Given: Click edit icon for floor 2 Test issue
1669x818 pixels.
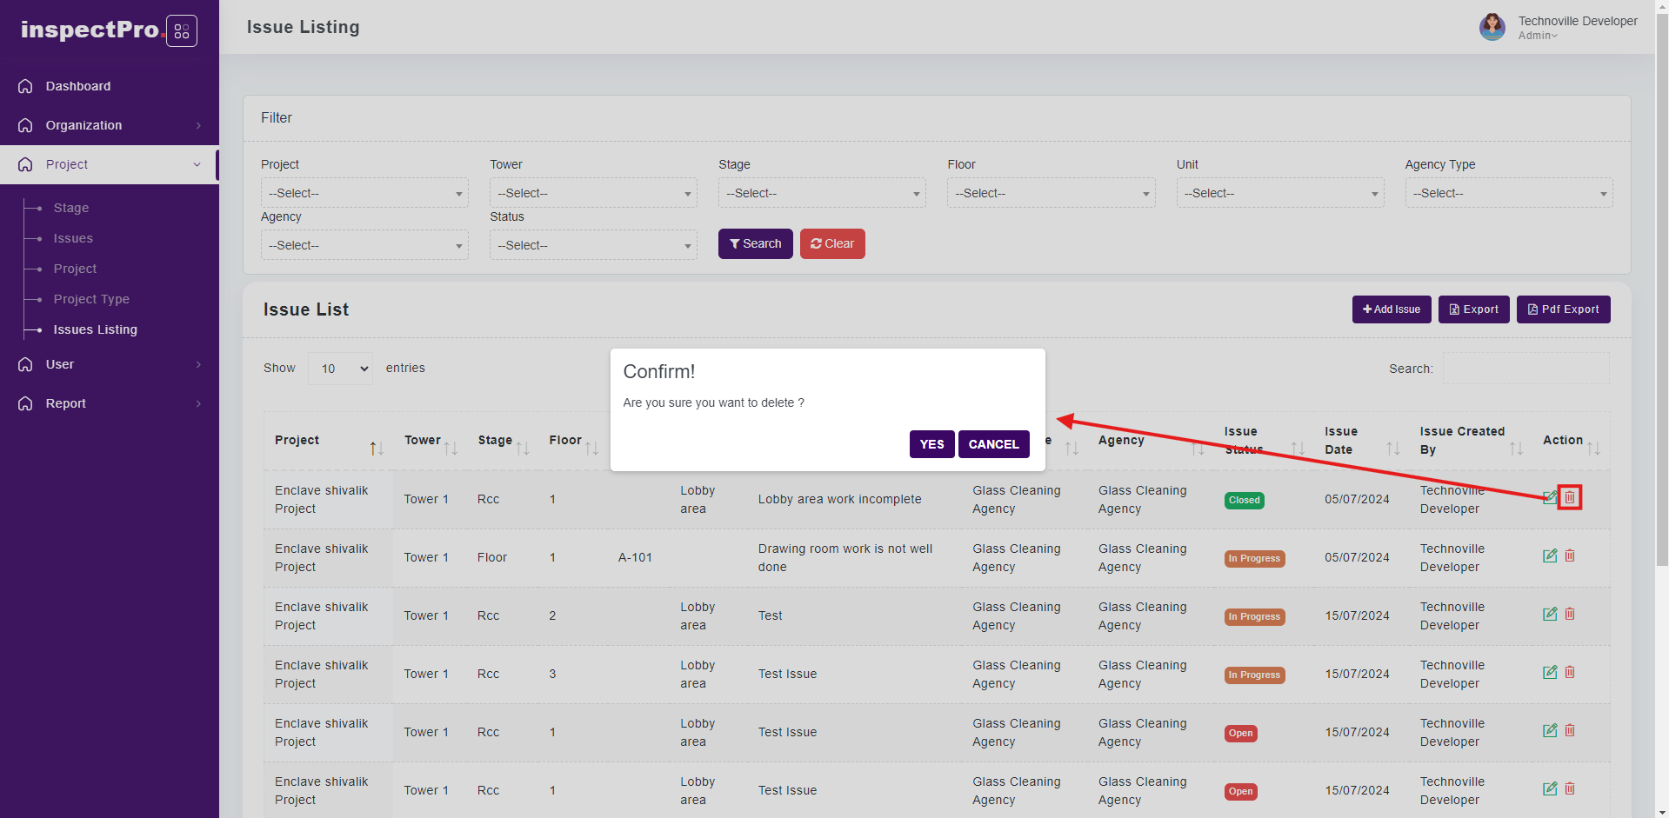Looking at the screenshot, I should click(x=1549, y=614).
